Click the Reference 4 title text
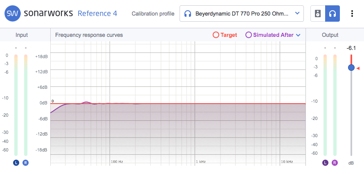Viewport: 364px width, 174px height. coord(97,14)
